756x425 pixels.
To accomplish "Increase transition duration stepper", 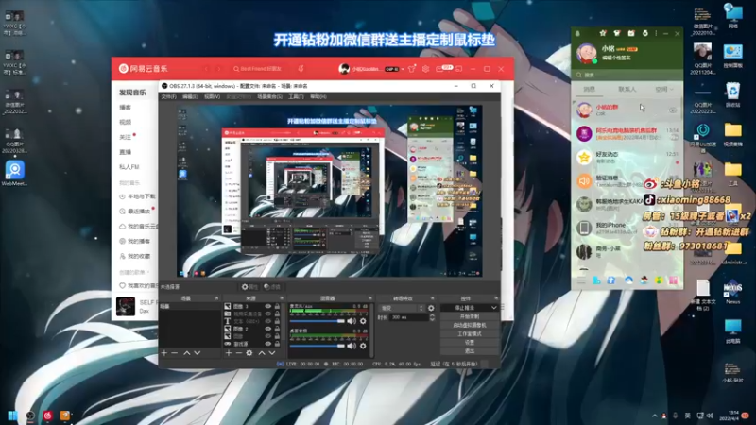I will [432, 315].
